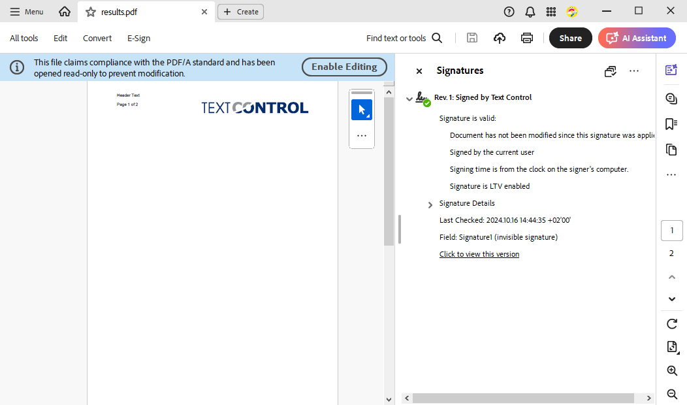Click the Save floppy disk icon

(472, 38)
